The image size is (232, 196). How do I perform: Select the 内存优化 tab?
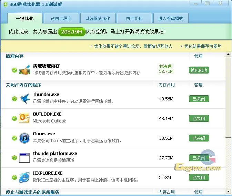(x=134, y=18)
